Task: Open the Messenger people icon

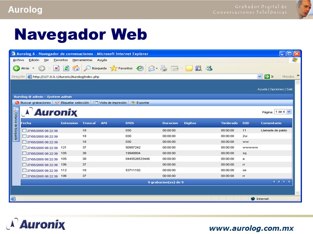Action: pyautogui.click(x=209, y=68)
